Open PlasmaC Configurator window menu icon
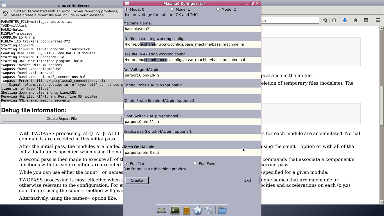 (127, 3)
